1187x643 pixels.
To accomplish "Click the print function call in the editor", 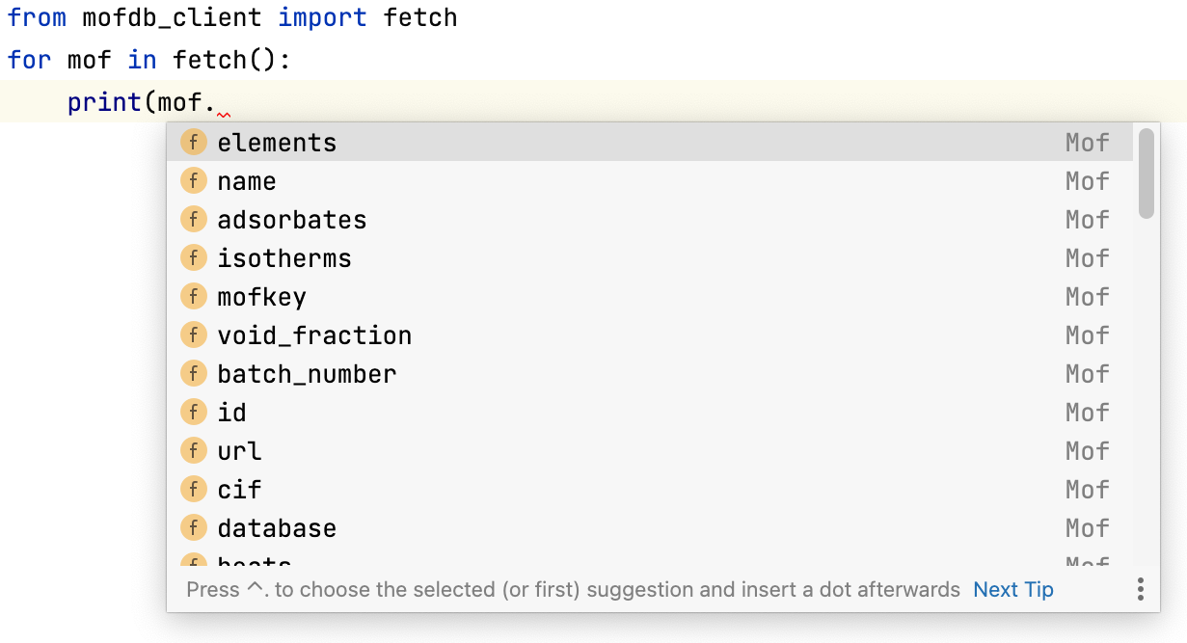I will point(104,102).
